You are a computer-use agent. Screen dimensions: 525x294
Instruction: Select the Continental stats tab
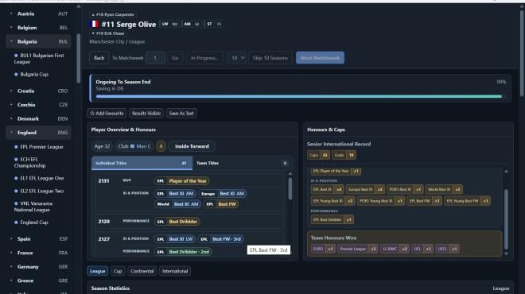pos(142,271)
